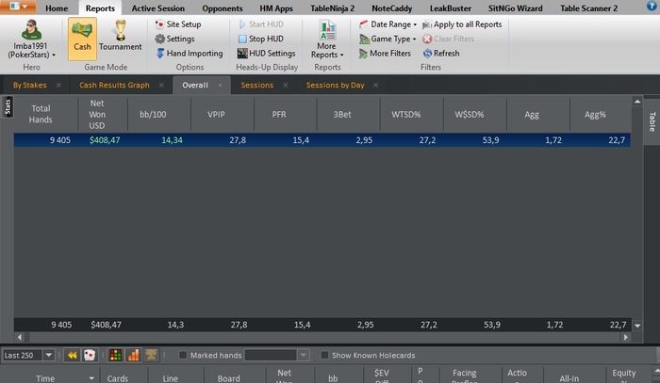Open the LeakBuster tab

pos(451,8)
